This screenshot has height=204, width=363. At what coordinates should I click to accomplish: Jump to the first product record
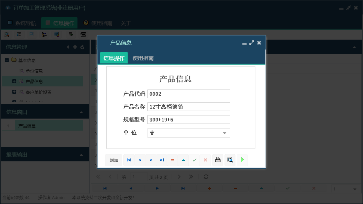point(129,160)
